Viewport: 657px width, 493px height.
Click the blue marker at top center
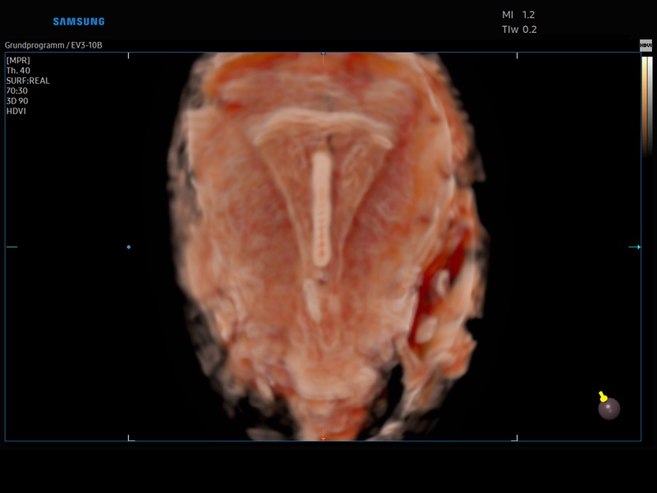[x=323, y=54]
